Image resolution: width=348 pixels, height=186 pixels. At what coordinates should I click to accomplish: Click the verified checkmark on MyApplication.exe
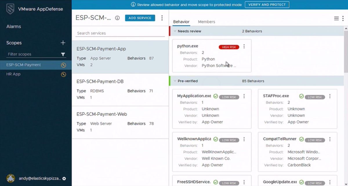click(215, 96)
